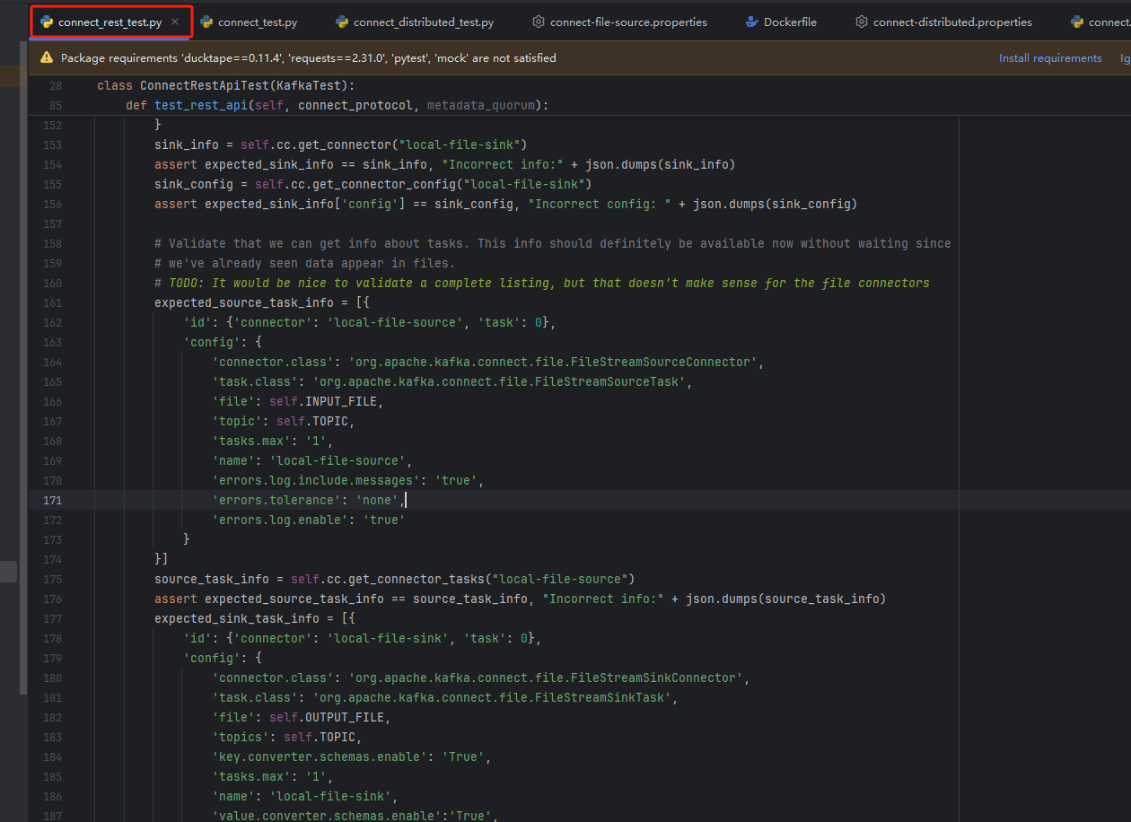Click the sticky class ConnectRestApiTest header line
The image size is (1131, 822).
pyautogui.click(x=226, y=86)
